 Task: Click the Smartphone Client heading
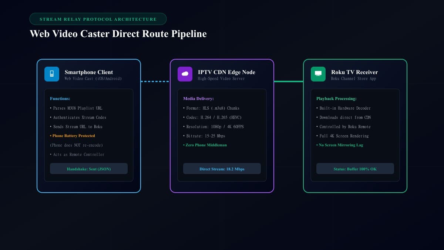pos(89,72)
